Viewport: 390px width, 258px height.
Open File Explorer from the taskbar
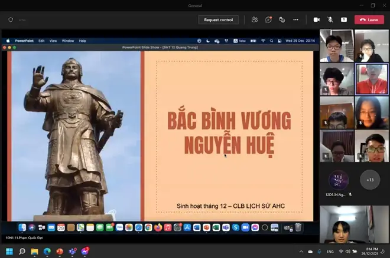click(x=35, y=252)
